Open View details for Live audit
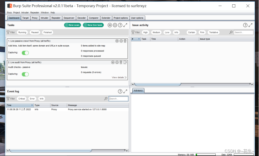259x156 pixels. tap(119, 77)
